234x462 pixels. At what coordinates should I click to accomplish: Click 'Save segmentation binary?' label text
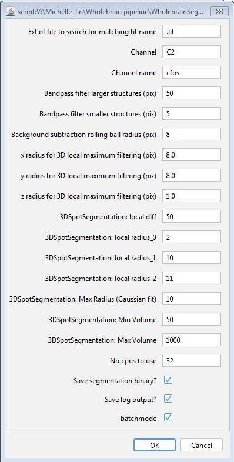tap(115, 381)
